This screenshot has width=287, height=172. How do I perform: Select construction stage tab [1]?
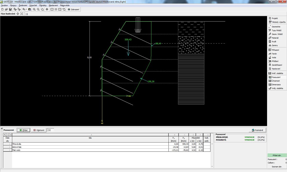pyautogui.click(x=27, y=14)
